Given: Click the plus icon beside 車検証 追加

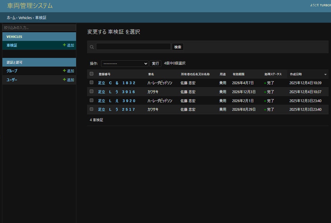Looking at the screenshot, I should coord(64,45).
